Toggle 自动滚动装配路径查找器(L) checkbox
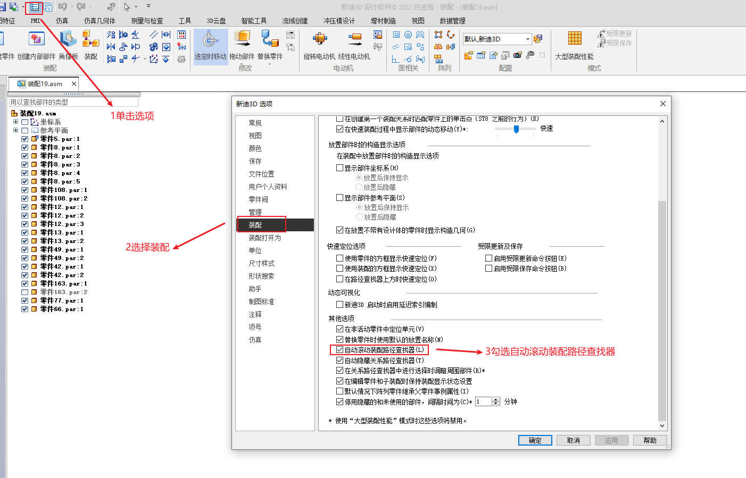 (339, 350)
